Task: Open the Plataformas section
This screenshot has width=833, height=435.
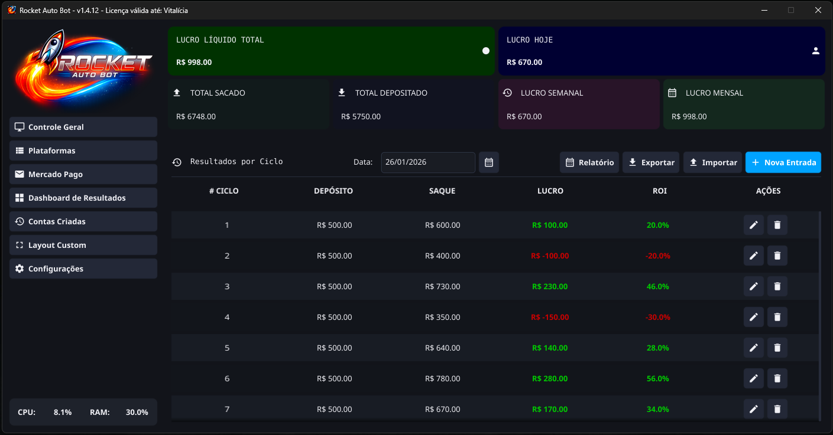Action: (x=83, y=151)
